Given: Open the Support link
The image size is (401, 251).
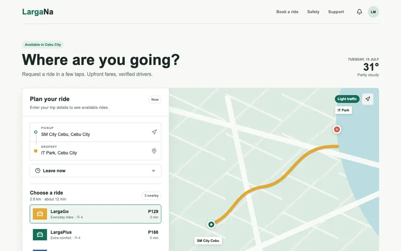Looking at the screenshot, I should (336, 12).
